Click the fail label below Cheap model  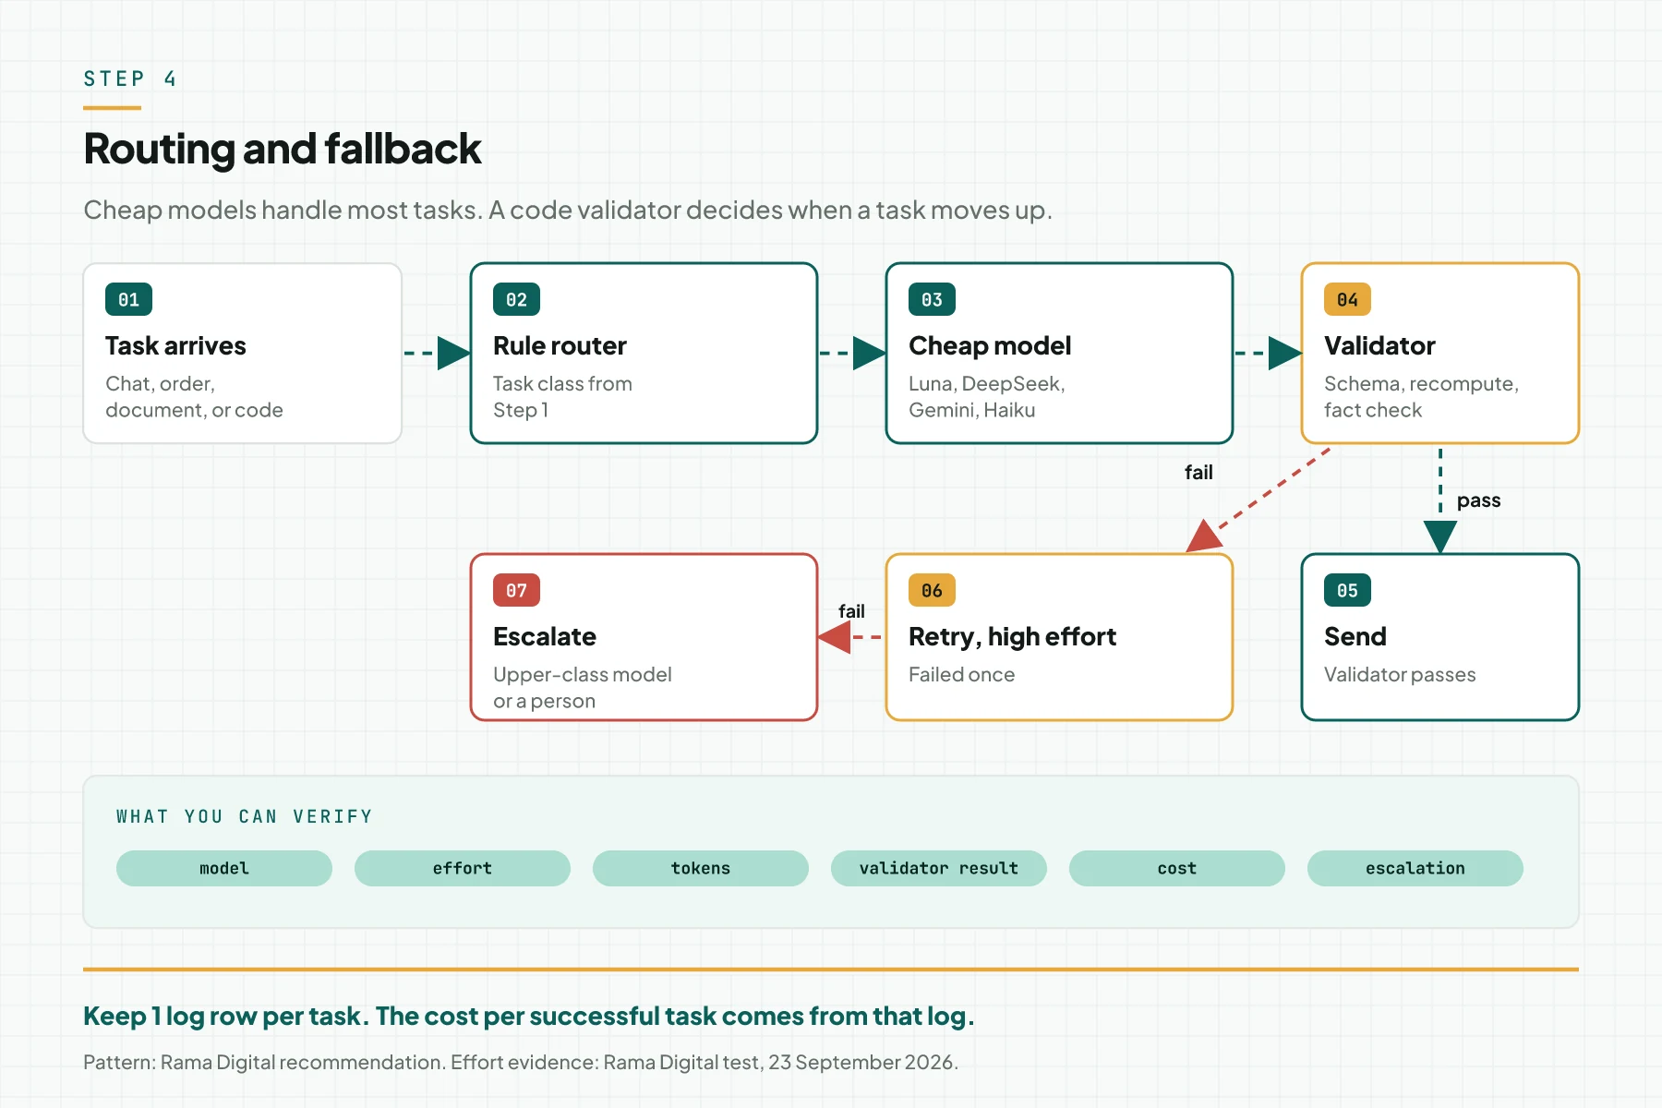1198,472
